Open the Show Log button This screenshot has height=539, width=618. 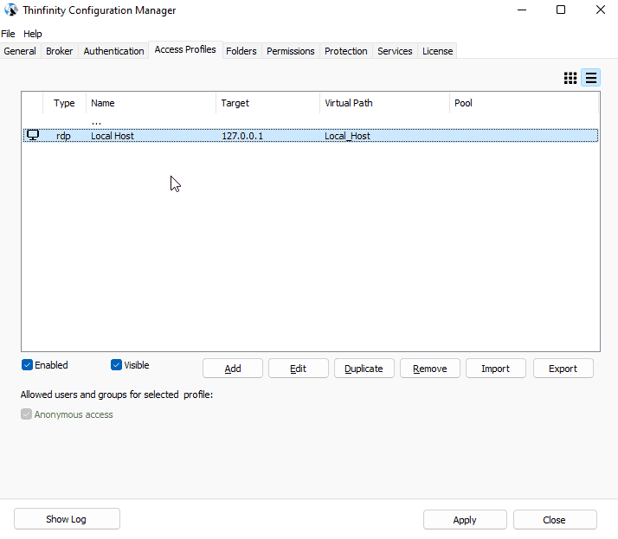(67, 519)
